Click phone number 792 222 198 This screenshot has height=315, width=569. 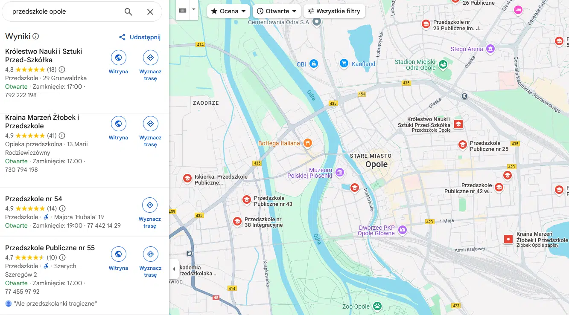(21, 95)
